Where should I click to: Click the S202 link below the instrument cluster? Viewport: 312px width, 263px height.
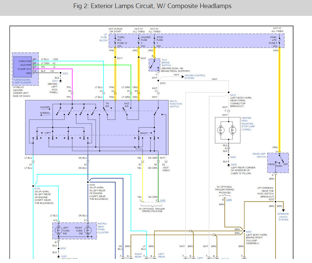tap(63, 248)
